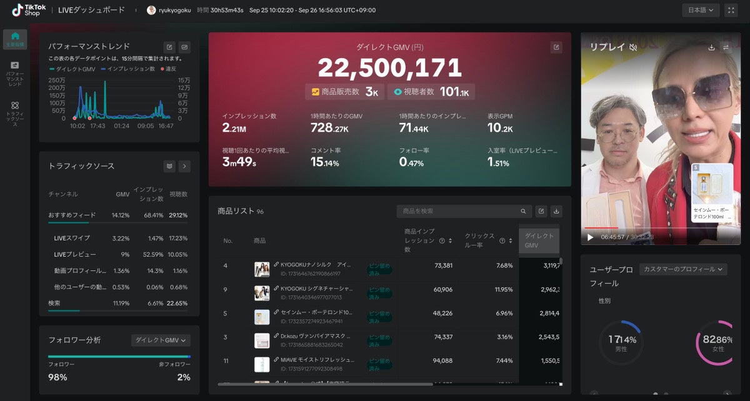Click the 商品販売数 3K badge
This screenshot has width=750, height=401.
tap(344, 92)
